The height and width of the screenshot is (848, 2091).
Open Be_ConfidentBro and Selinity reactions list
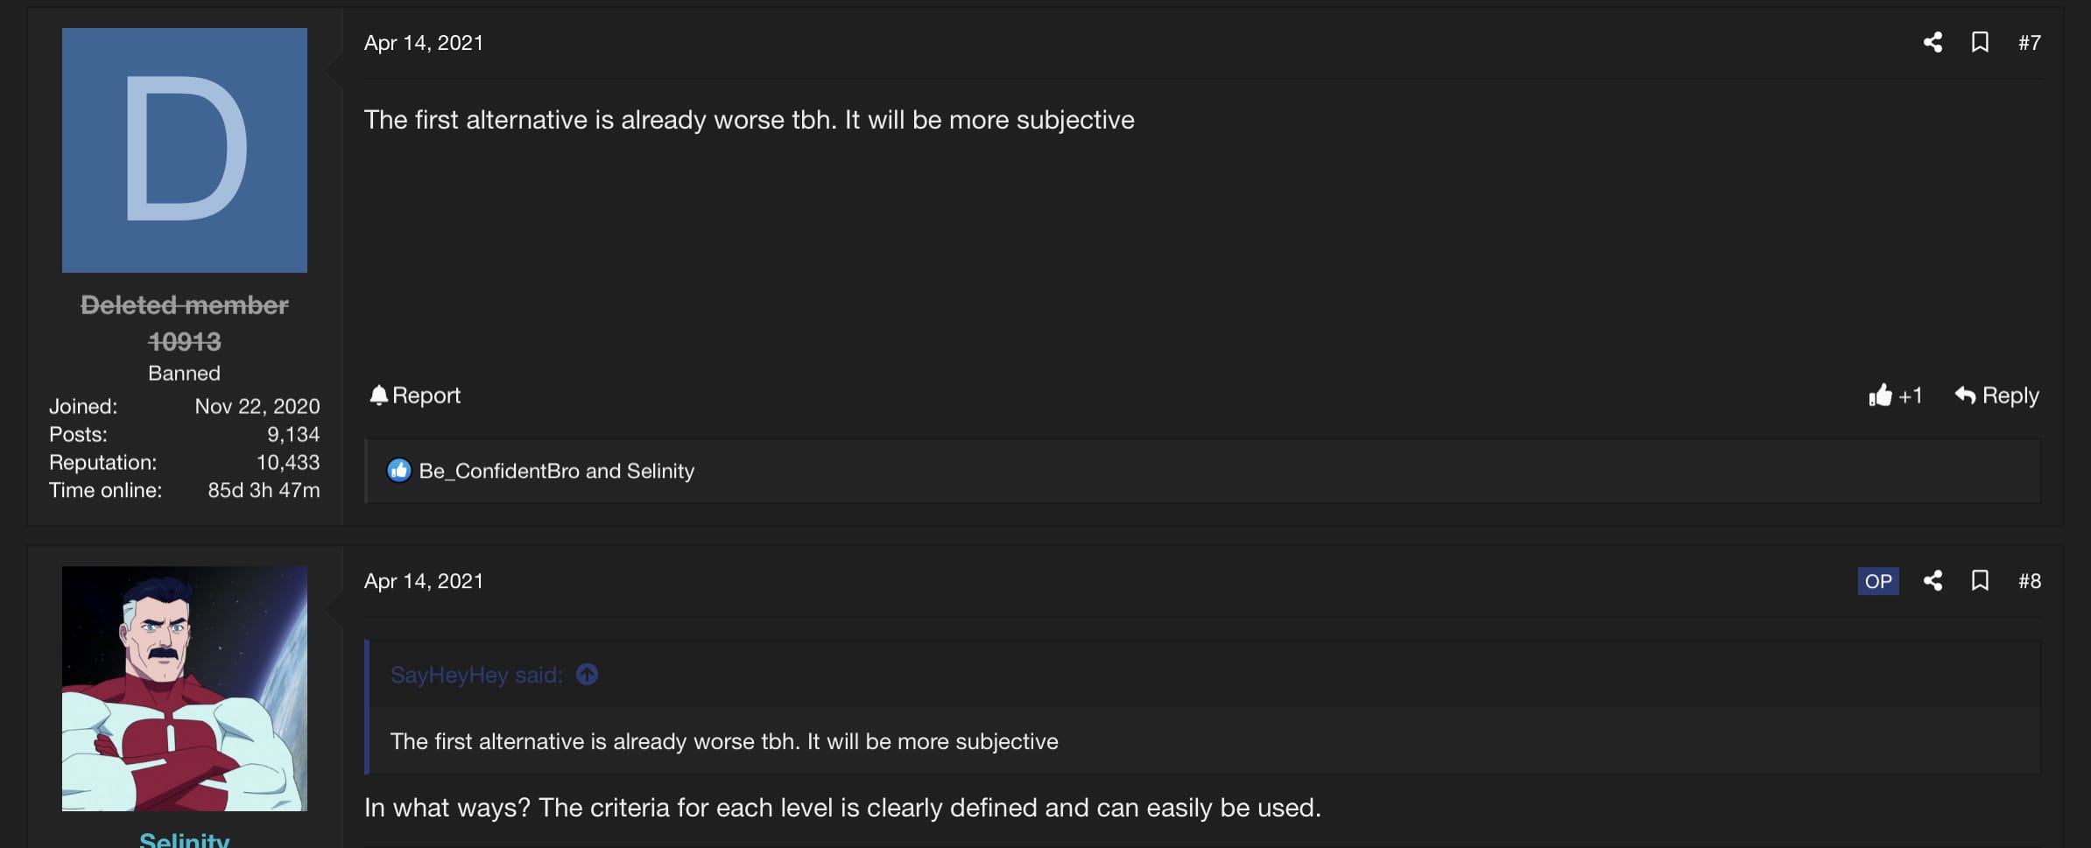[x=556, y=471]
